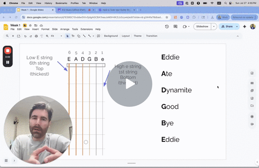This screenshot has width=259, height=168.
Task: Click the Undo arrow in toolbar
Action: pos(25,36)
